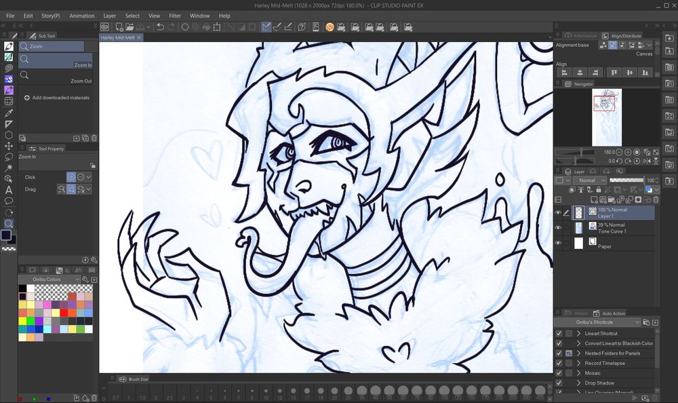Select the Zoom magnifier tool in toolbox
This screenshot has height=403, width=678.
tap(9, 223)
